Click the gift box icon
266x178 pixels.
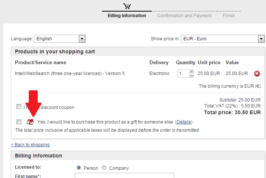[30, 122]
